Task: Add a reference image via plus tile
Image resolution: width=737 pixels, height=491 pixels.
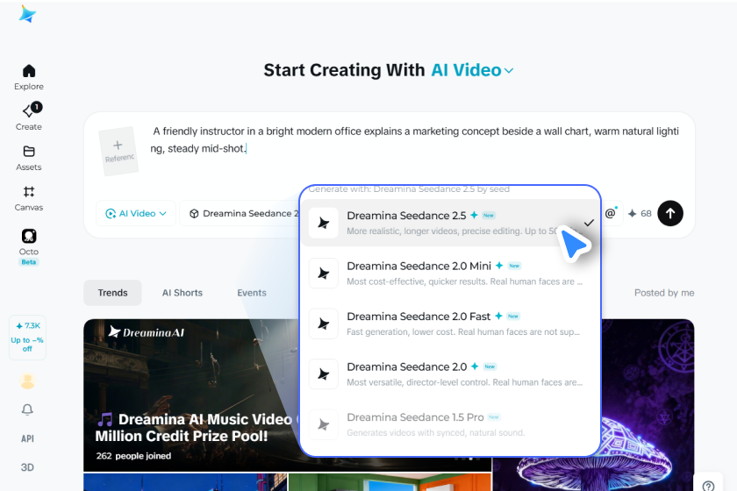Action: tap(118, 152)
